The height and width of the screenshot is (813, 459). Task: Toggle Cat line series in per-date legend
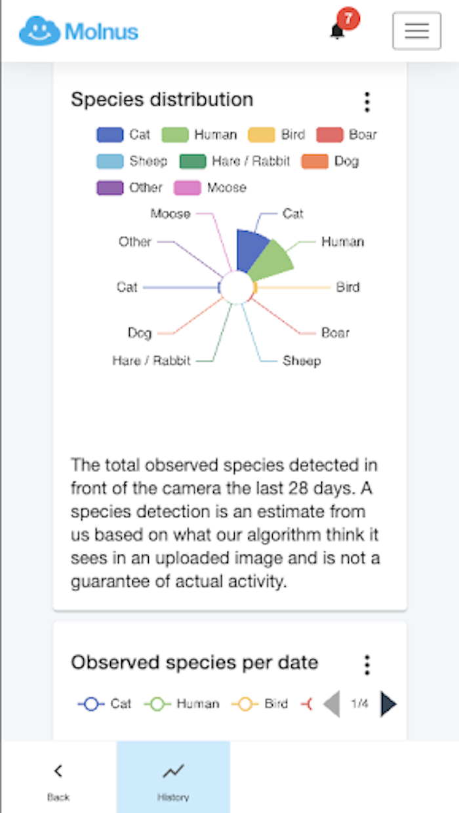tap(92, 704)
